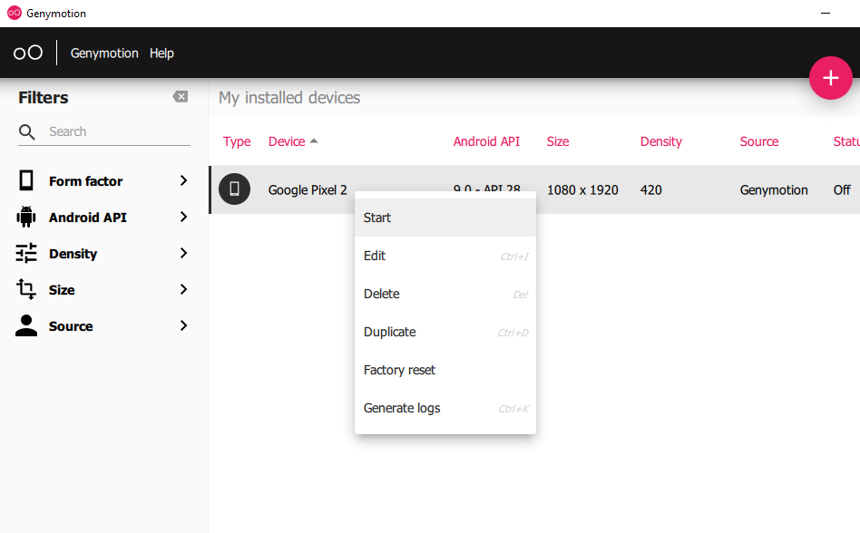Expand the Form factor filter chevron
The image size is (860, 533).
(183, 180)
